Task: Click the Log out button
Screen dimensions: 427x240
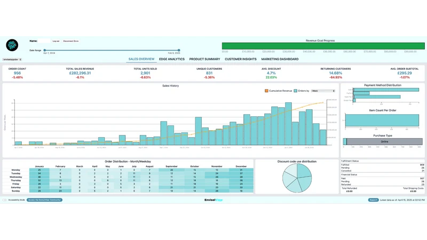Action: pyautogui.click(x=56, y=41)
